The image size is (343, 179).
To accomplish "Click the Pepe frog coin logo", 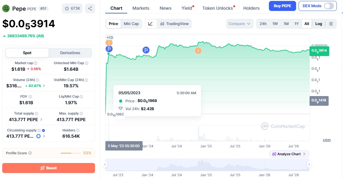I will 6,8.
